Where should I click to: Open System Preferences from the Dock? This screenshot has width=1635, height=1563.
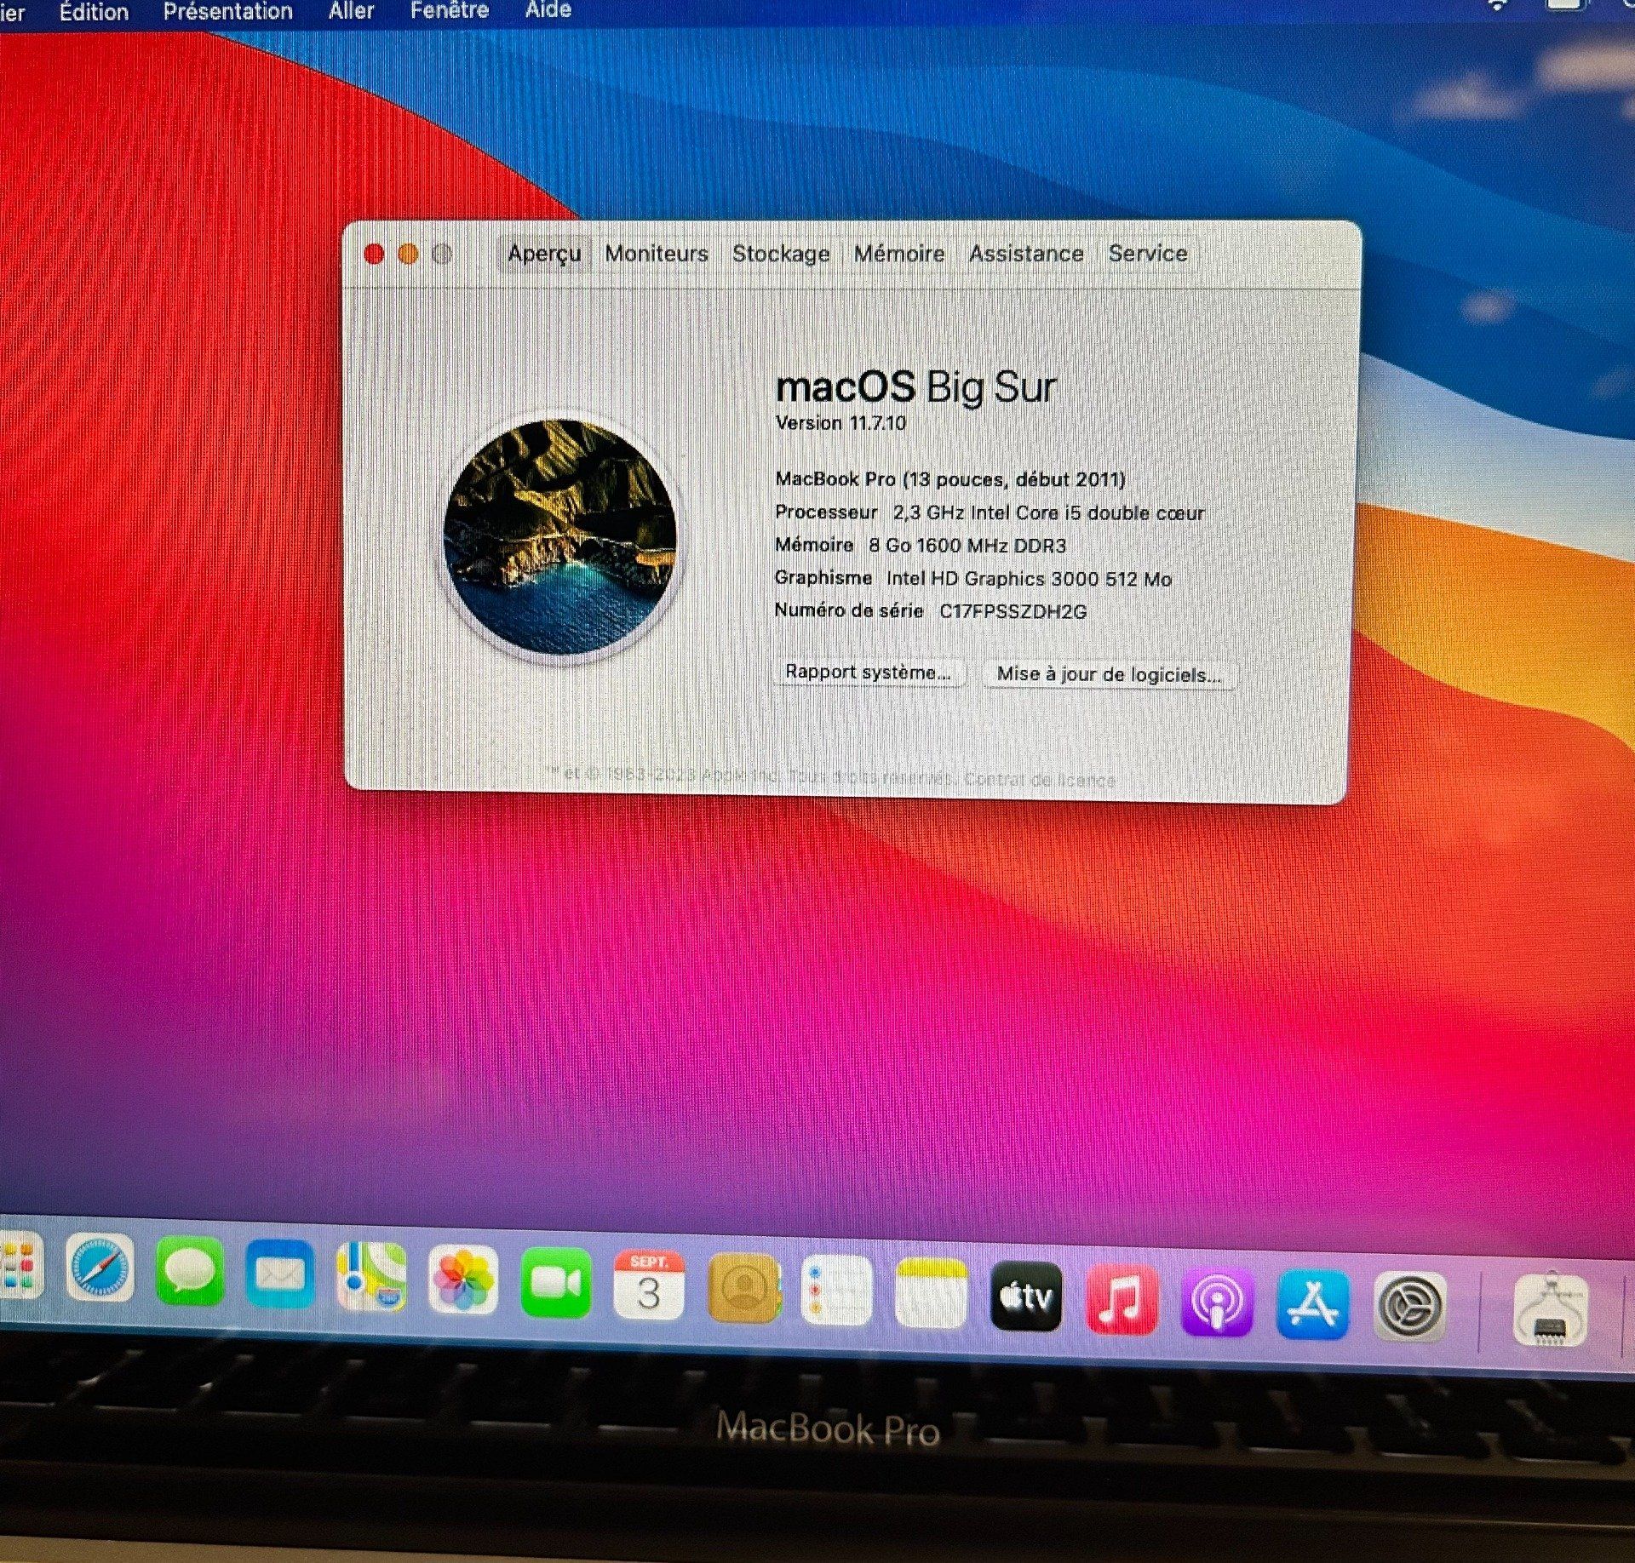click(1410, 1306)
